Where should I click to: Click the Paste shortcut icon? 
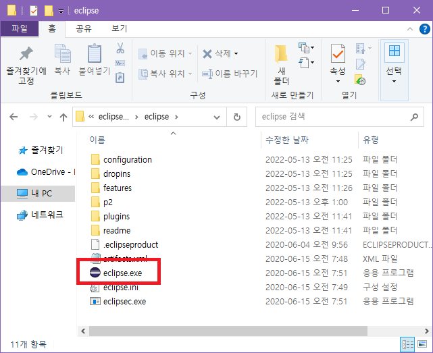pyautogui.click(x=120, y=78)
